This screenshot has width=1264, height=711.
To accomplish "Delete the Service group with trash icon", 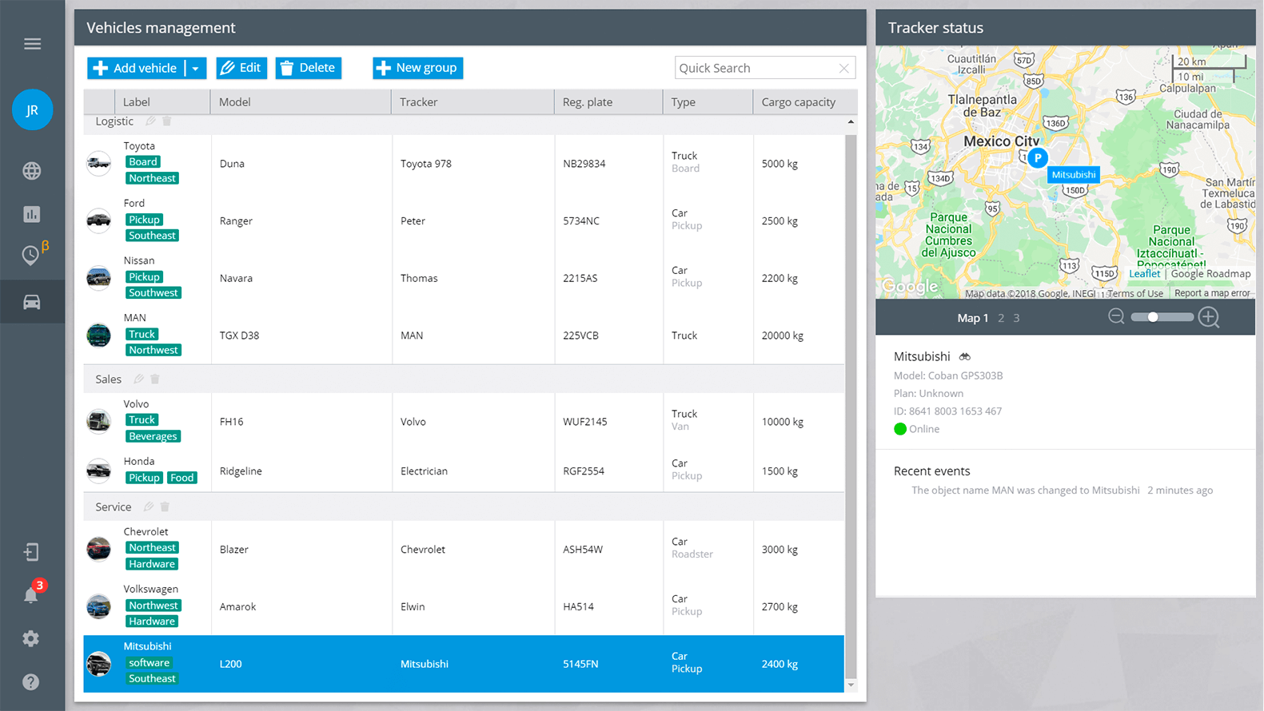I will (x=165, y=506).
